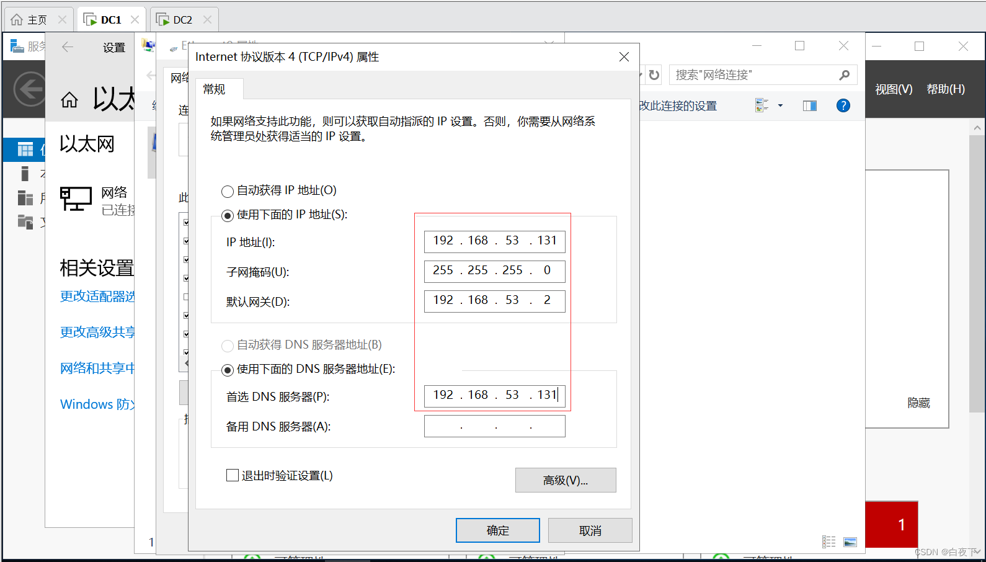Click the 隐藏 hide label

tap(918, 403)
